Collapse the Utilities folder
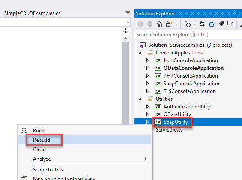The width and height of the screenshot is (242, 180). [x=140, y=99]
